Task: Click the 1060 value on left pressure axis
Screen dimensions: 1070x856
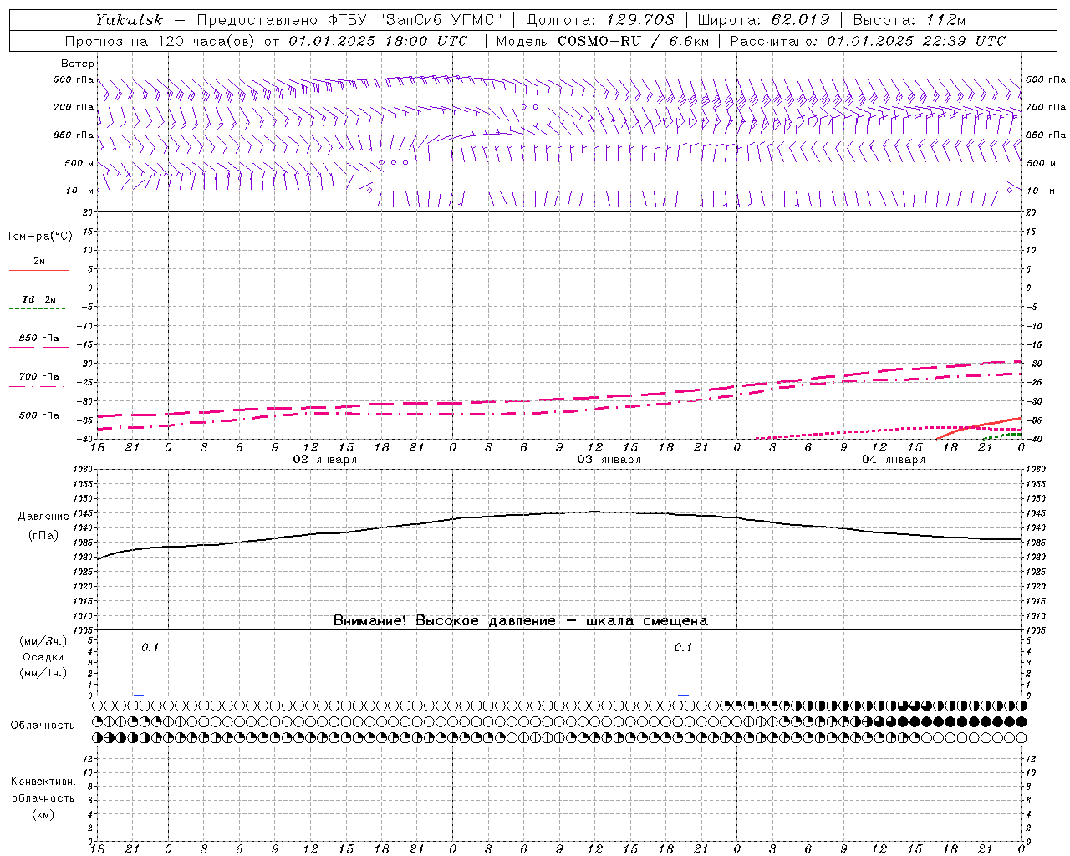Action: (x=82, y=470)
